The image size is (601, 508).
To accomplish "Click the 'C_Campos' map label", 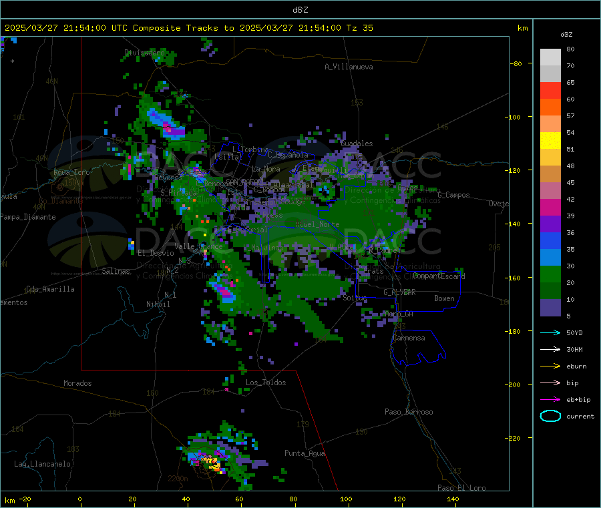I will (453, 195).
